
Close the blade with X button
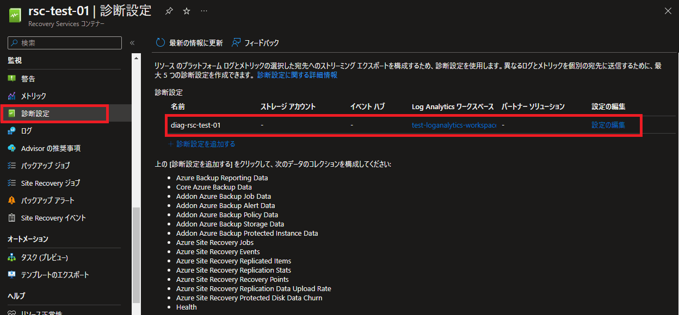668,11
